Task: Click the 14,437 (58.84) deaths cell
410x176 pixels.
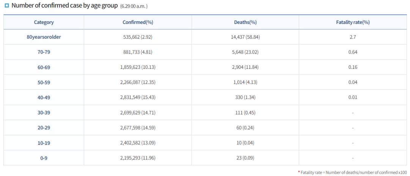Action: [245, 37]
